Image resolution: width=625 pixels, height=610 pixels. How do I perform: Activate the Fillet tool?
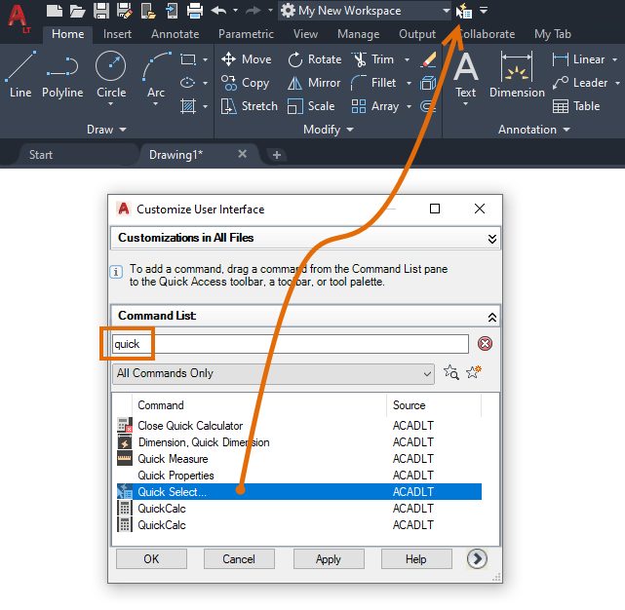coord(373,83)
